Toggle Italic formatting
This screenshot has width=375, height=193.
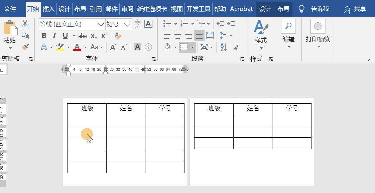54,35
